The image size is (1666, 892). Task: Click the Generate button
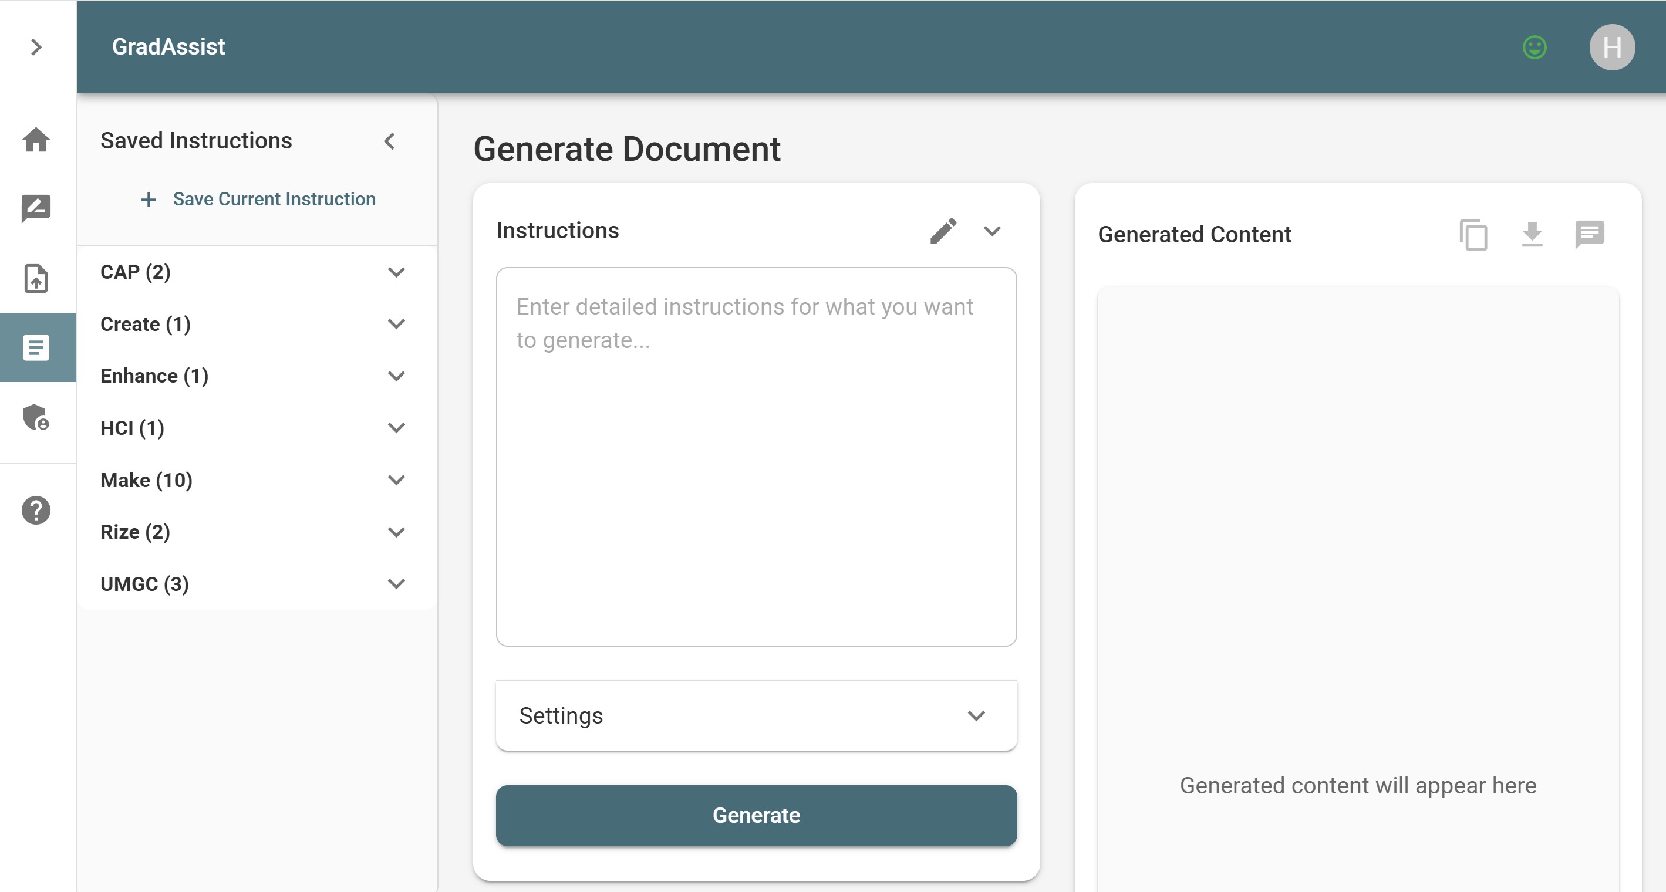tap(756, 815)
